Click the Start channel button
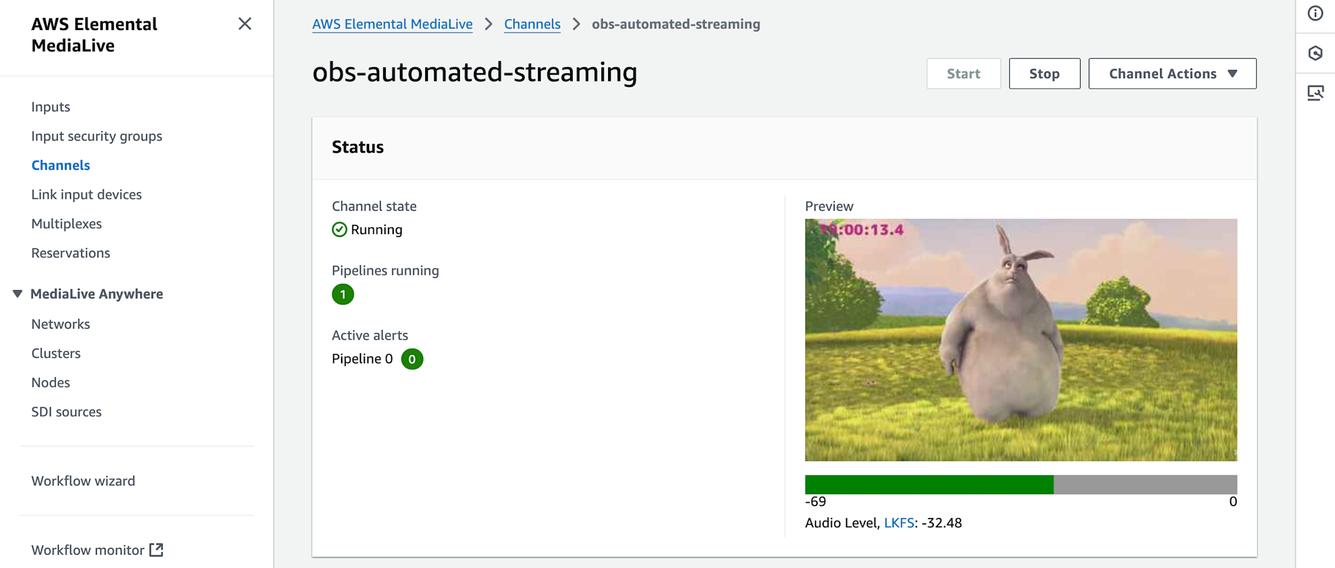The height and width of the screenshot is (568, 1335). (963, 73)
